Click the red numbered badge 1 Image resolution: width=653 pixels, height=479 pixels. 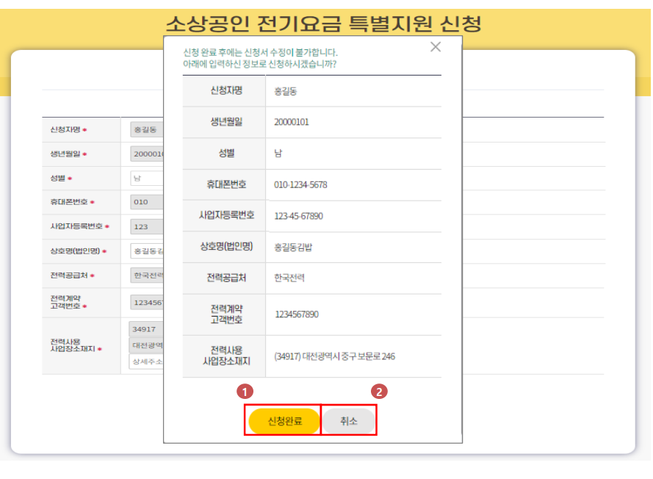[246, 393]
